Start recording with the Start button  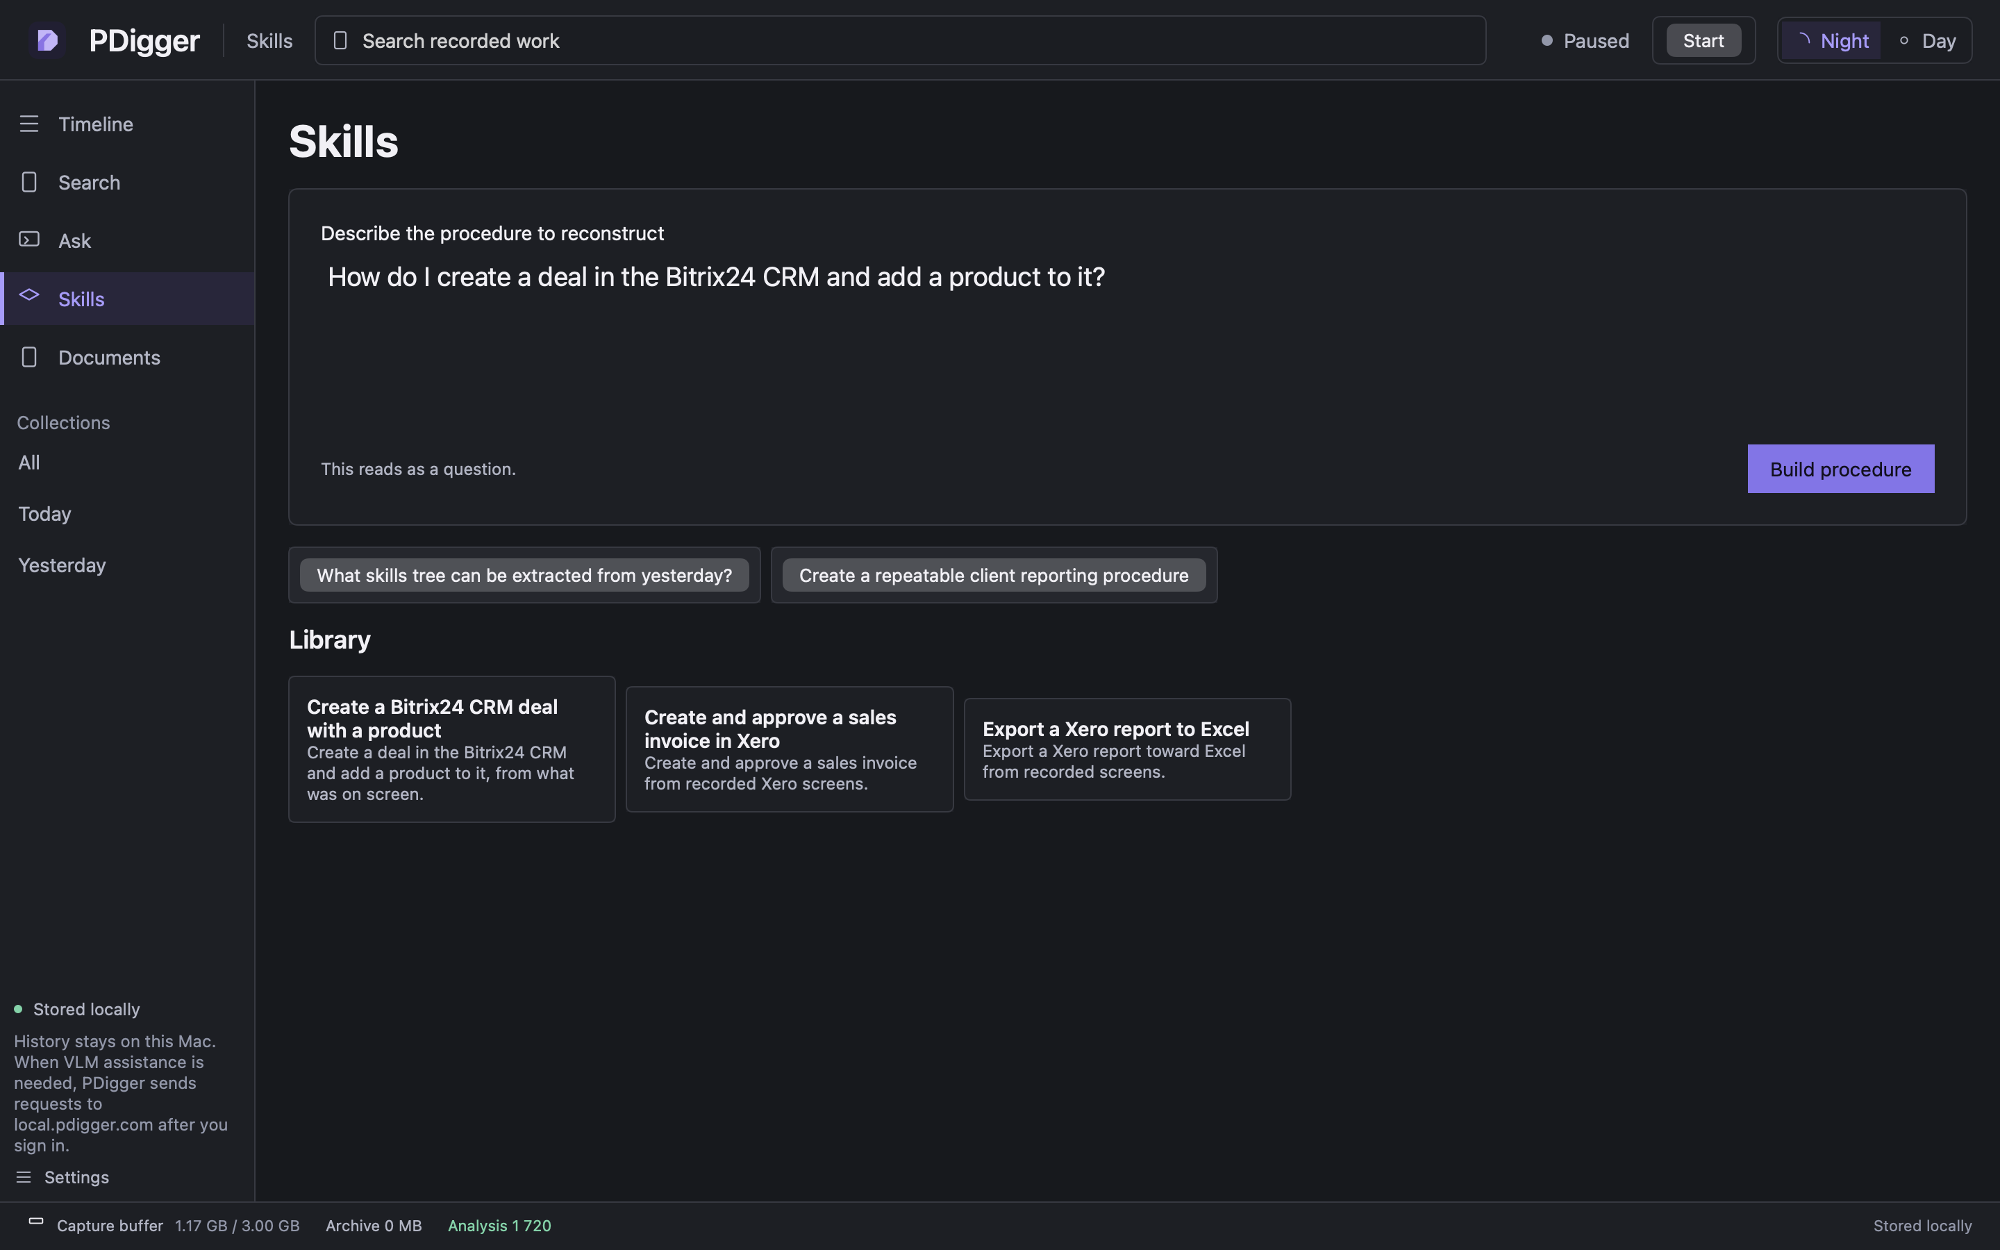[1703, 40]
